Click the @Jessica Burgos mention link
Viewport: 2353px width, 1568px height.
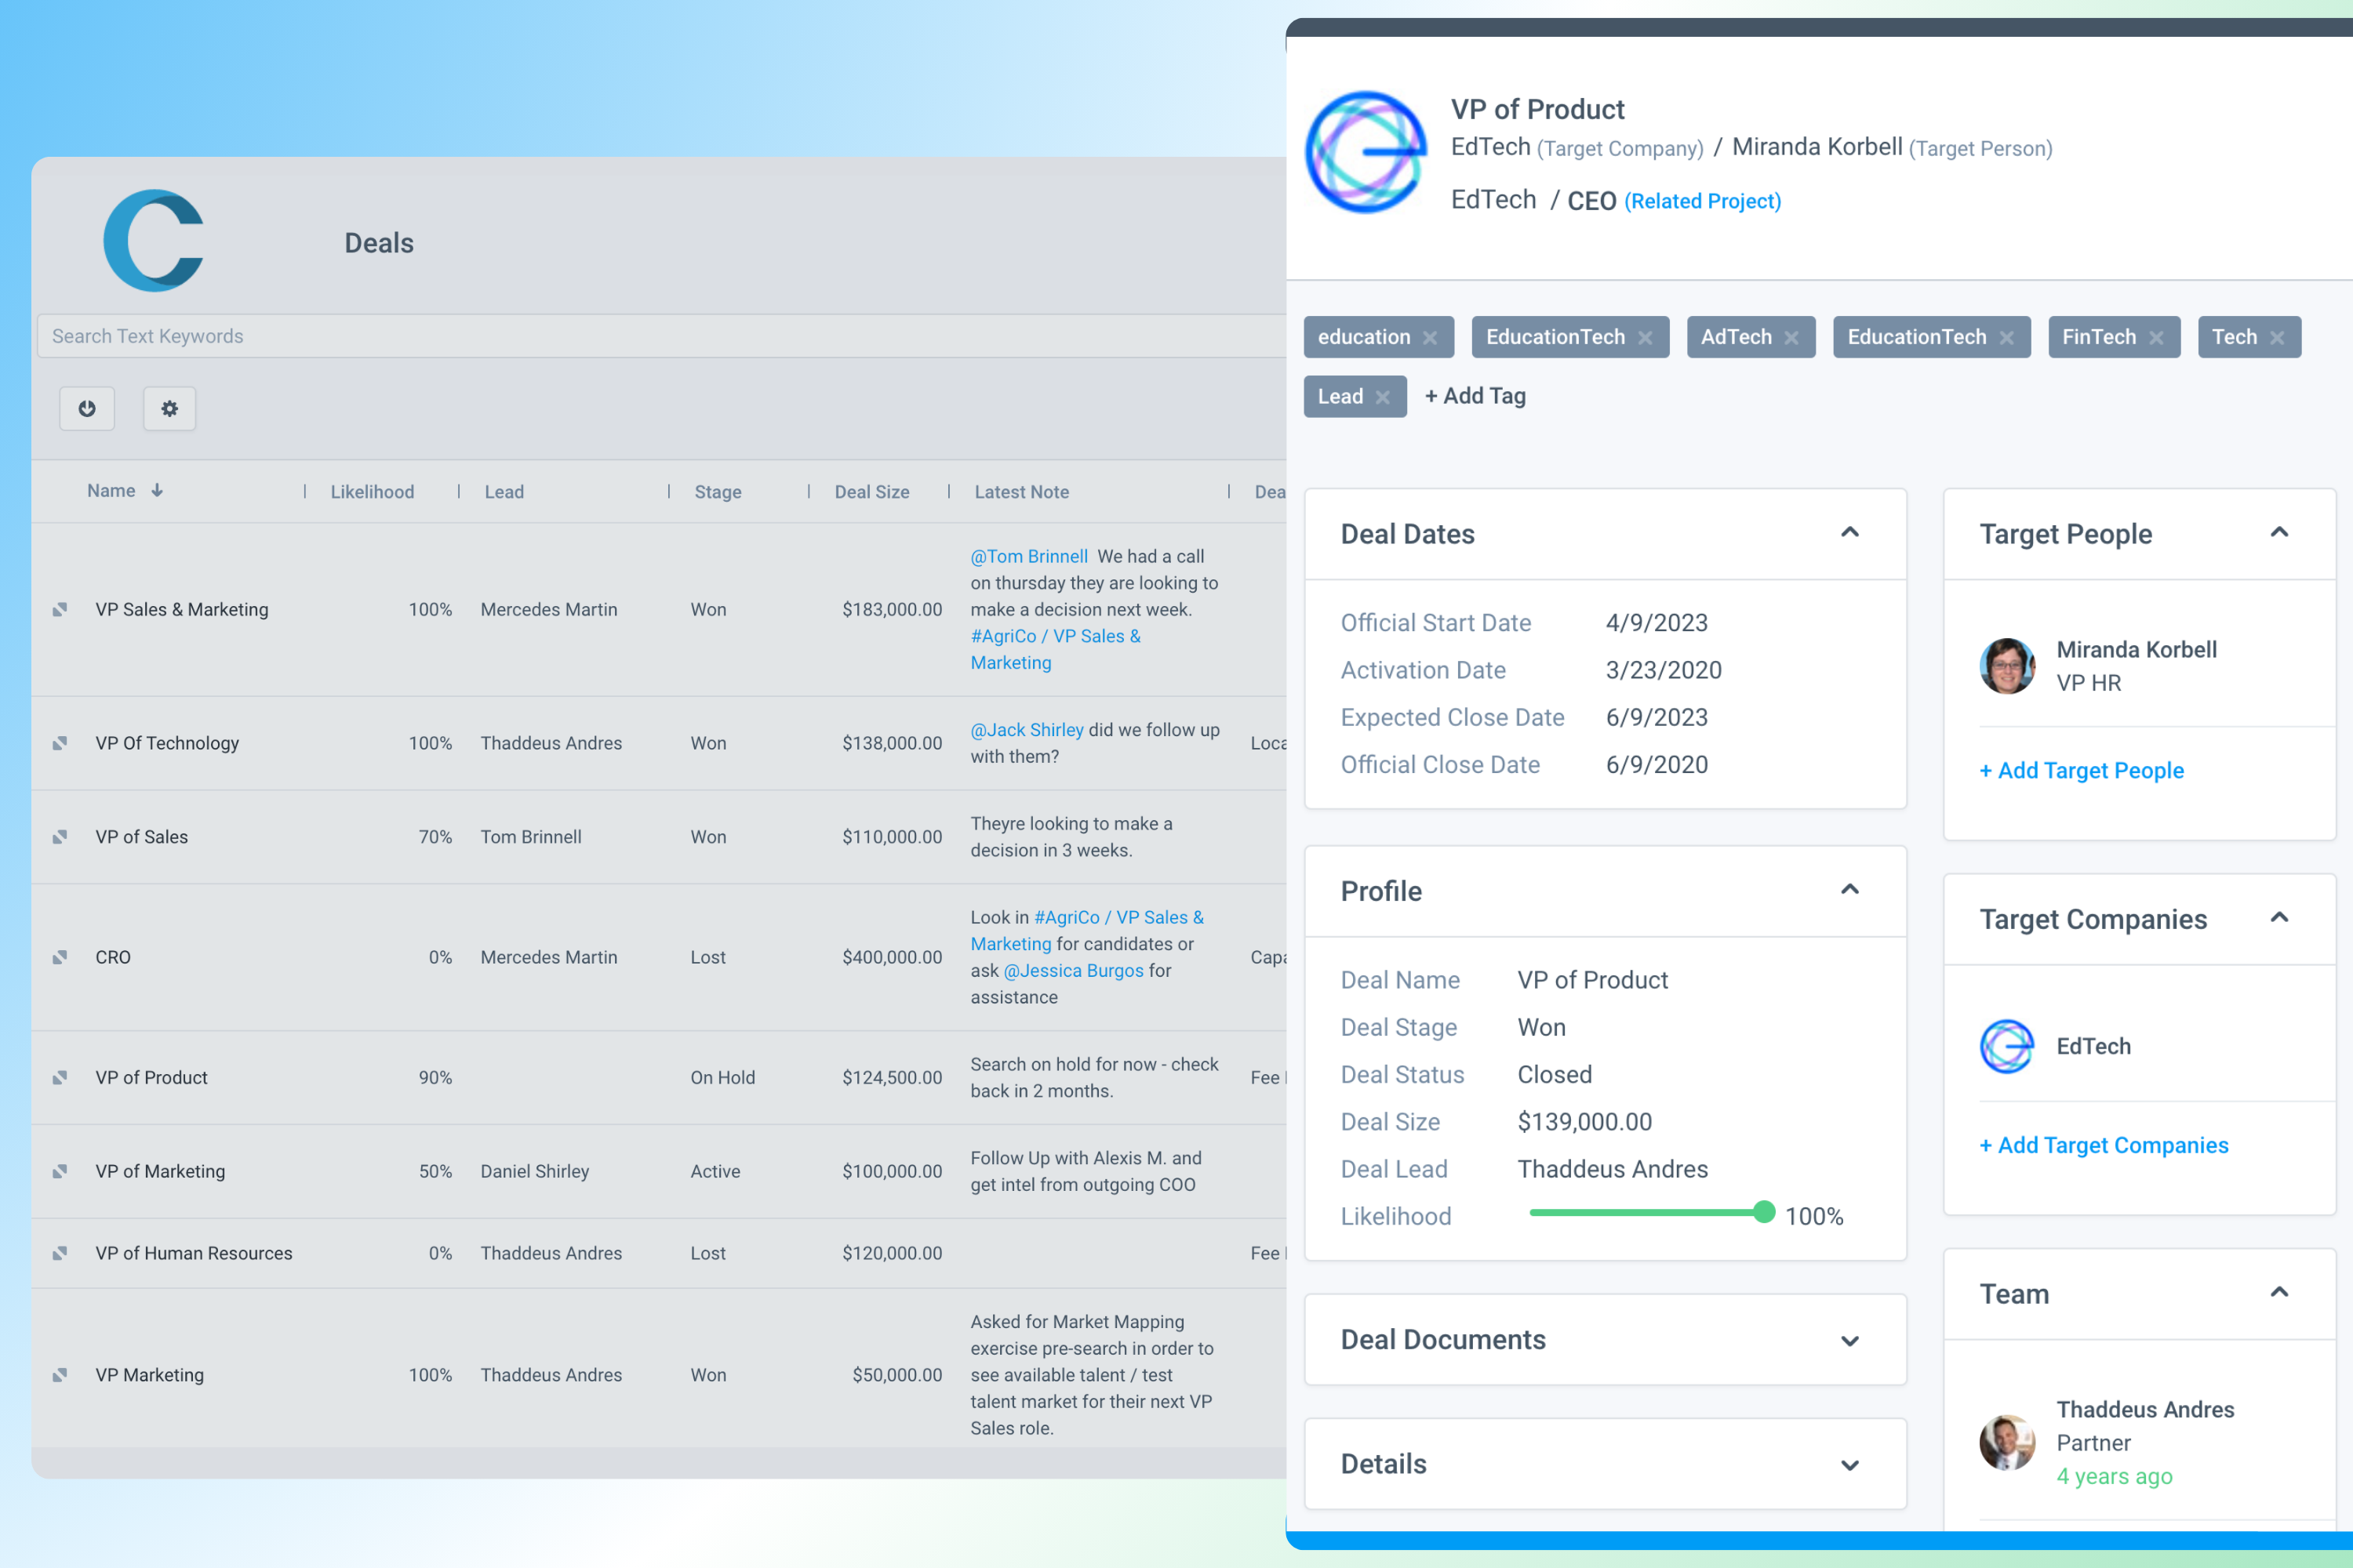(x=1072, y=970)
